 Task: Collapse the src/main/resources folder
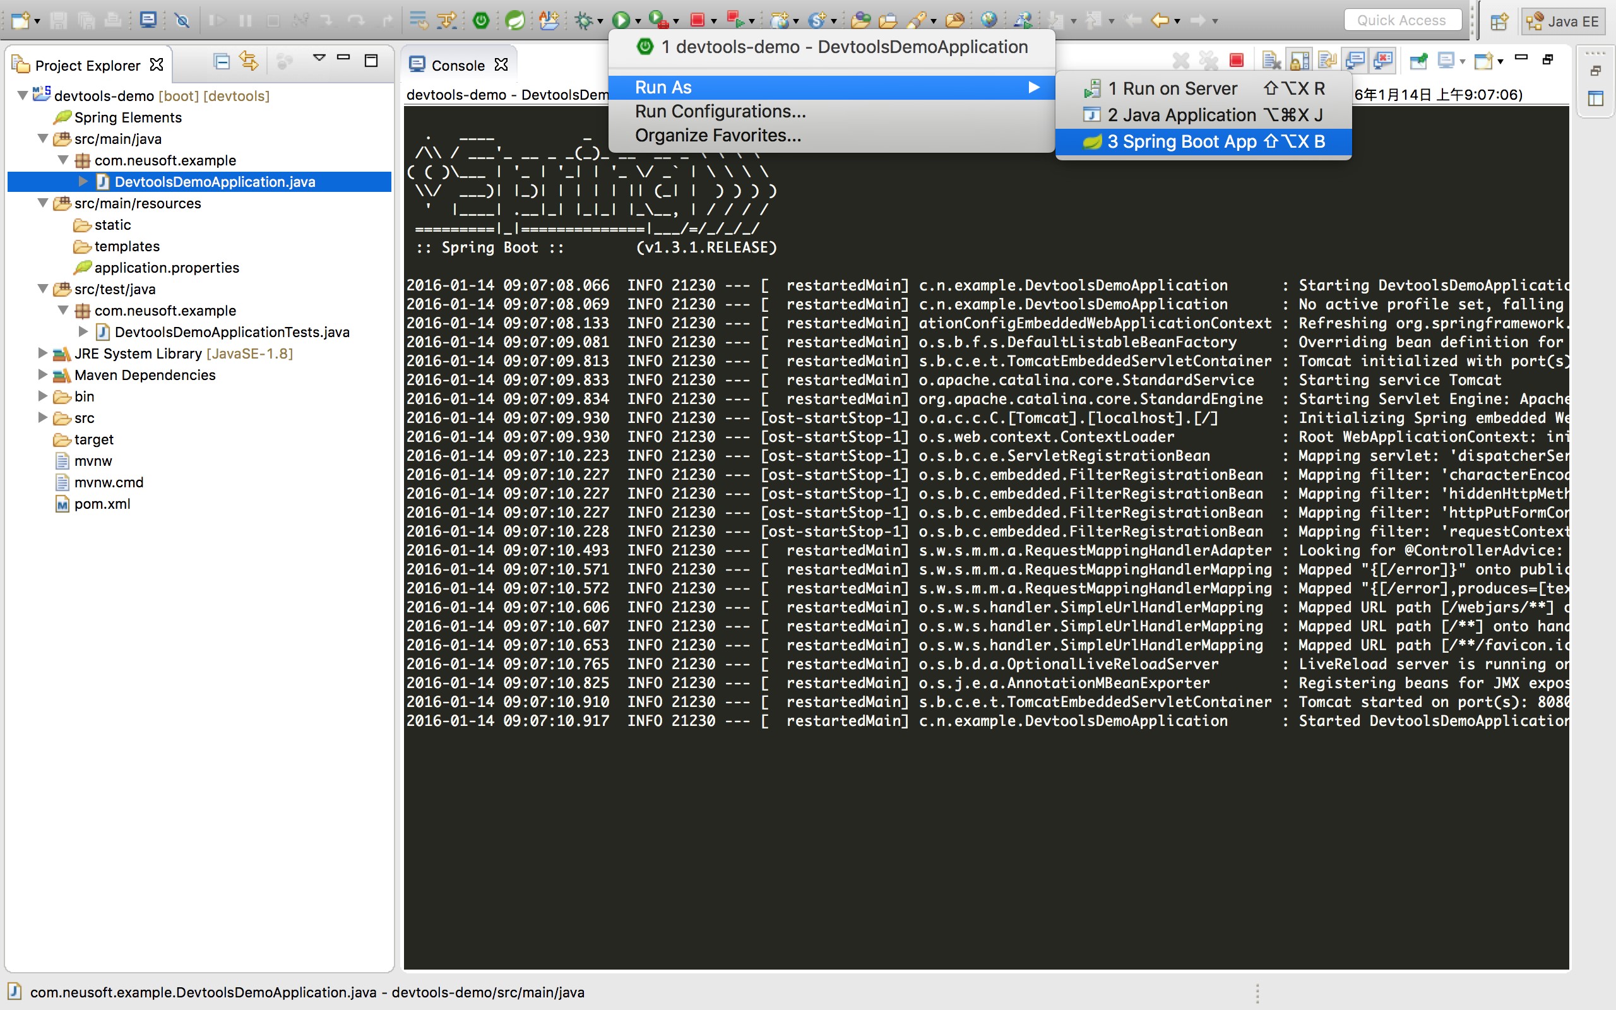(x=43, y=203)
